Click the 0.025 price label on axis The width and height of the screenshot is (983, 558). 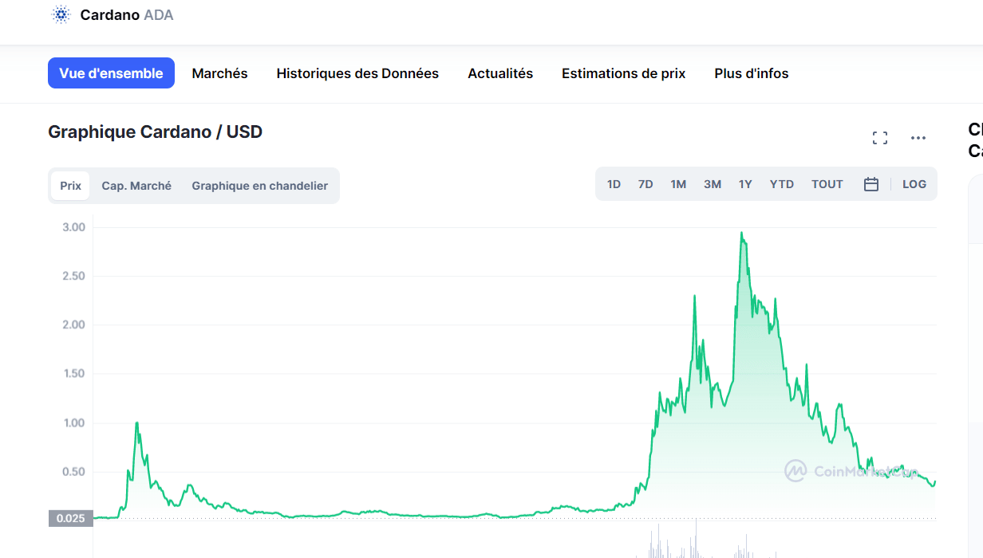tap(71, 518)
